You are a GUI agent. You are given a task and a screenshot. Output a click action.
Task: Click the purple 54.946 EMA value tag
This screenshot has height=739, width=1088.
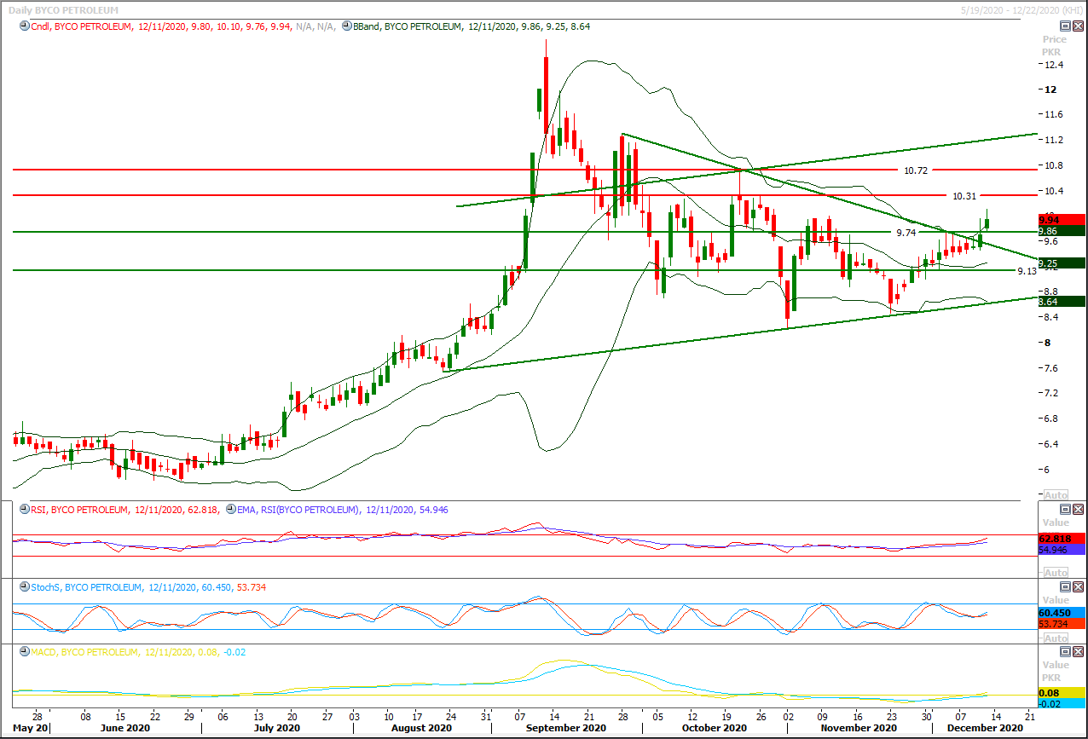[1061, 550]
